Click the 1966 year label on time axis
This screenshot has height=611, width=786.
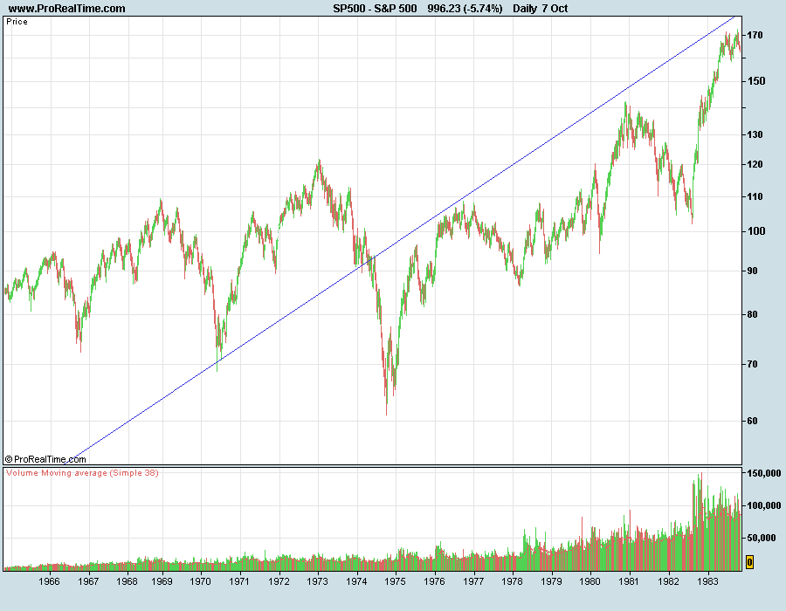(49, 581)
